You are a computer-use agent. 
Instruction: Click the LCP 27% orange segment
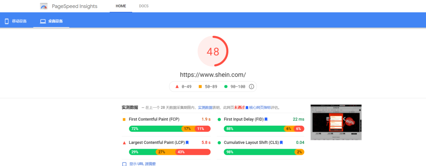[x=165, y=152]
